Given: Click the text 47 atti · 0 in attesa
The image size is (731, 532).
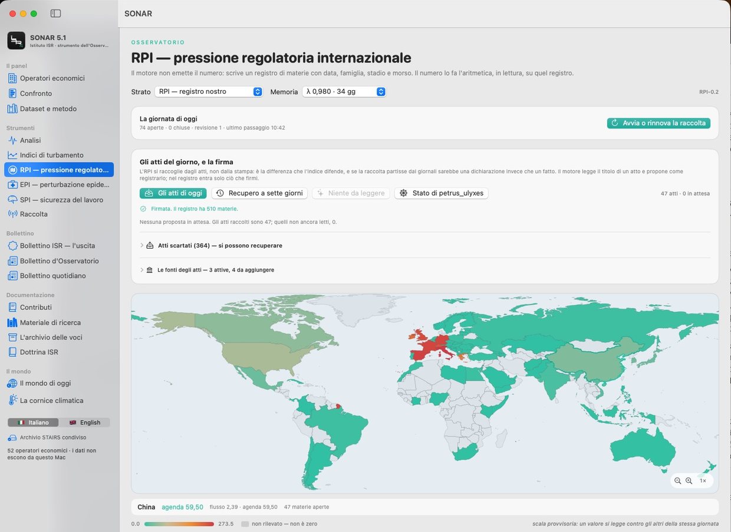Looking at the screenshot, I should pyautogui.click(x=685, y=193).
